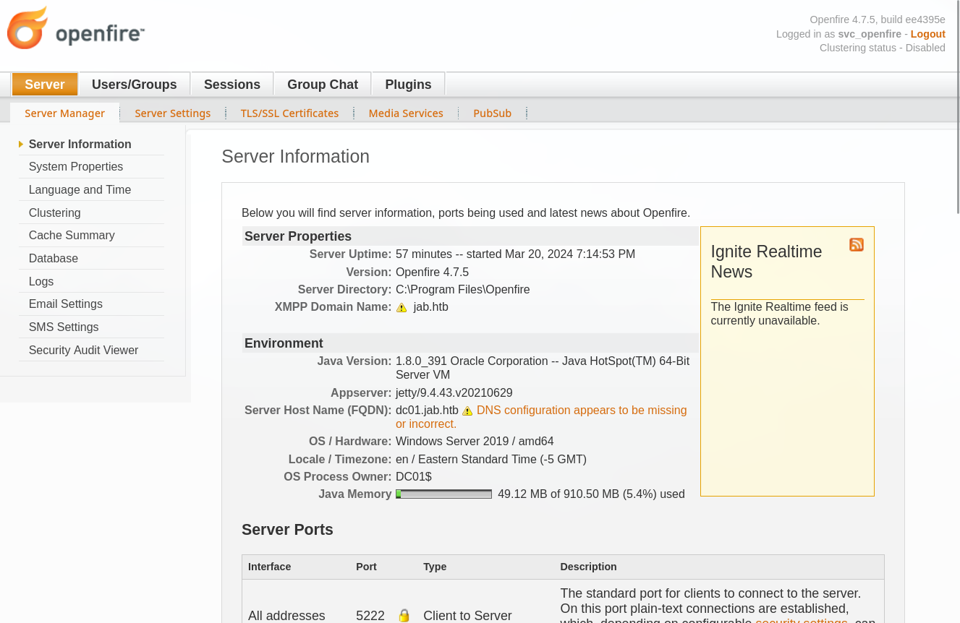Click the svc_openfire username text
Image resolution: width=960 pixels, height=623 pixels.
tap(870, 34)
